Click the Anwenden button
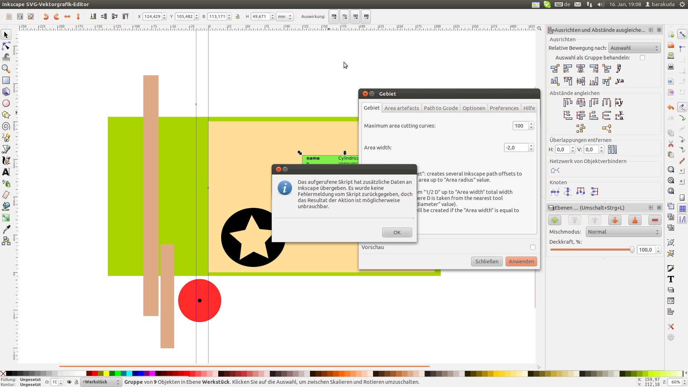The image size is (688, 387). click(x=521, y=262)
